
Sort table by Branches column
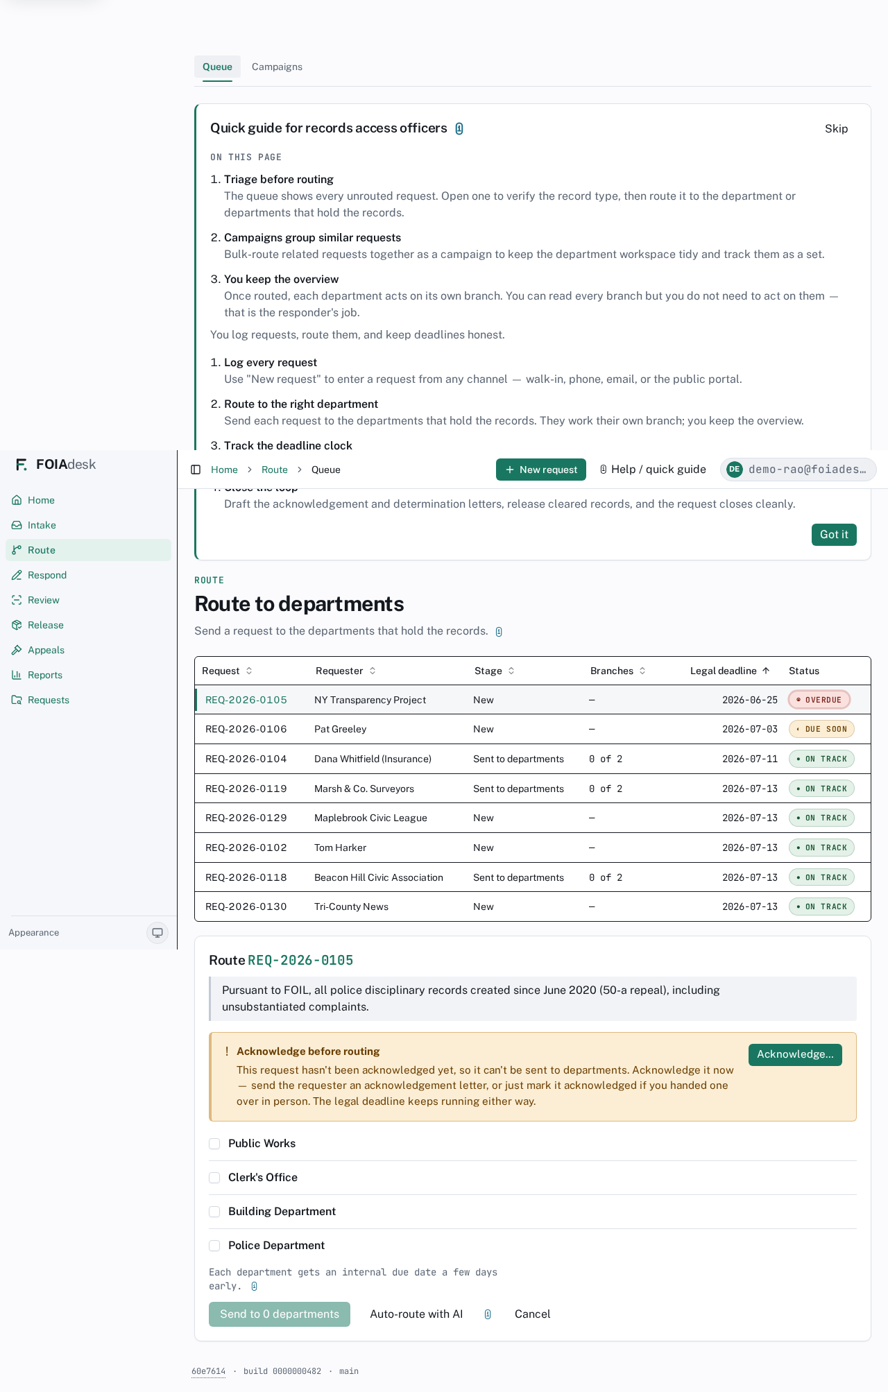coord(618,671)
